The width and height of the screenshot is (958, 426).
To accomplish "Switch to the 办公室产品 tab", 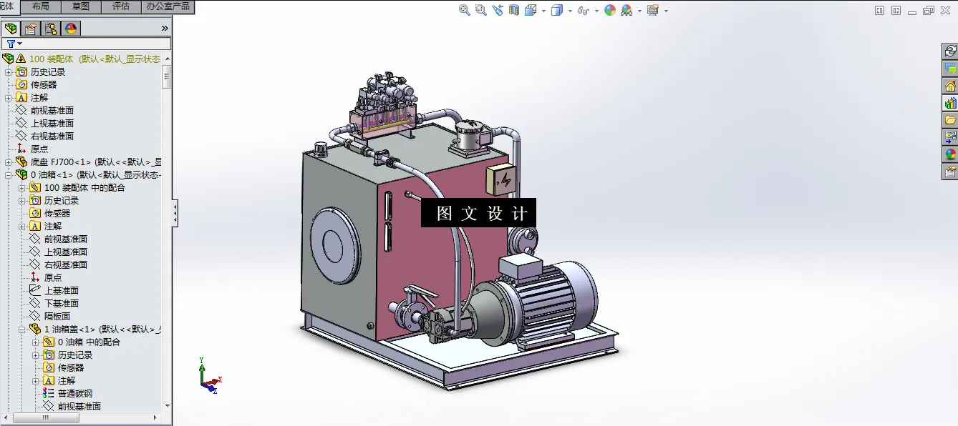I will (168, 6).
